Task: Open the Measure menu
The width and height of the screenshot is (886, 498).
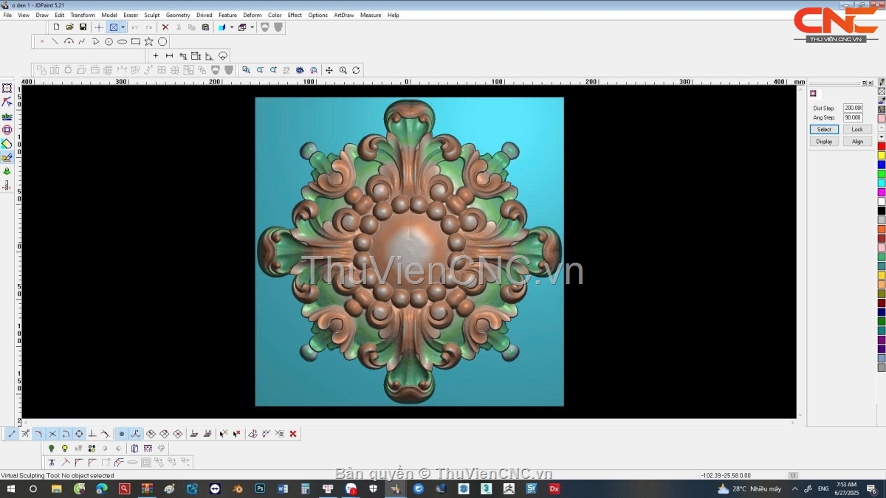Action: [371, 15]
